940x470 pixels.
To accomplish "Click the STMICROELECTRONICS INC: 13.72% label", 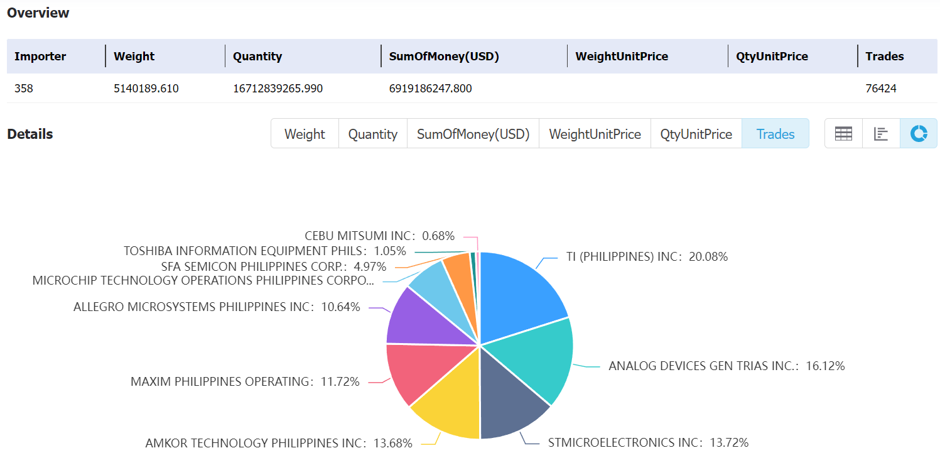I will tap(648, 442).
